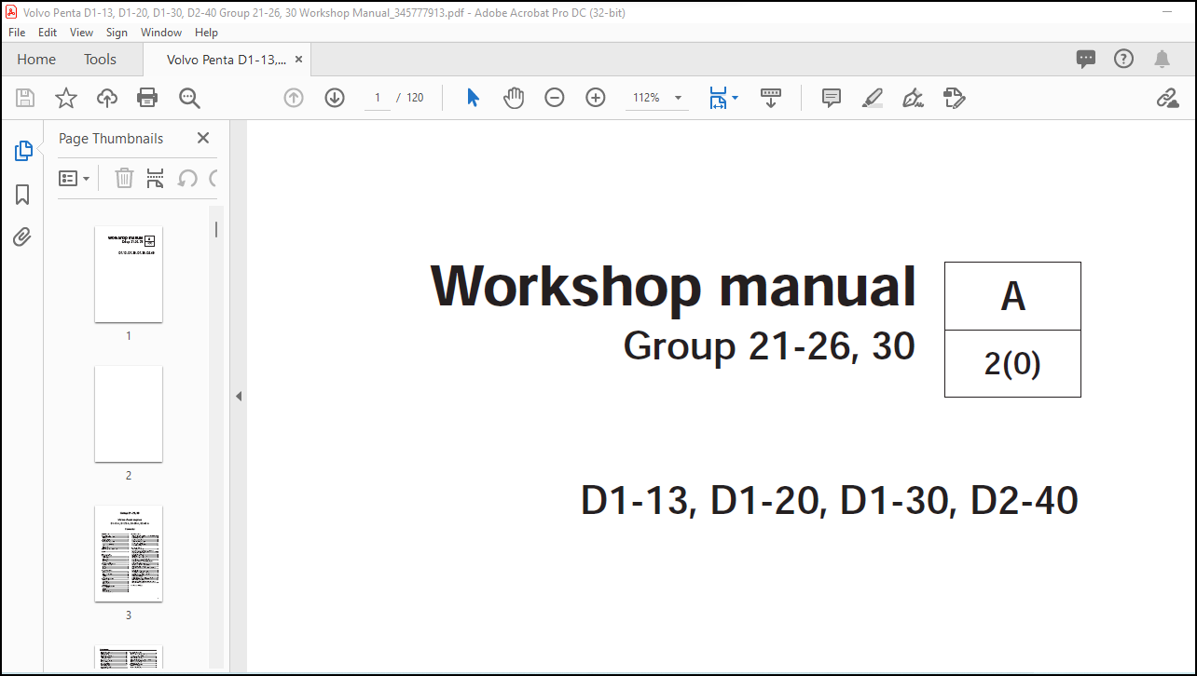Viewport: 1197px width, 676px height.
Task: Click the 'Page Thumbnails' panel title
Action: [111, 138]
